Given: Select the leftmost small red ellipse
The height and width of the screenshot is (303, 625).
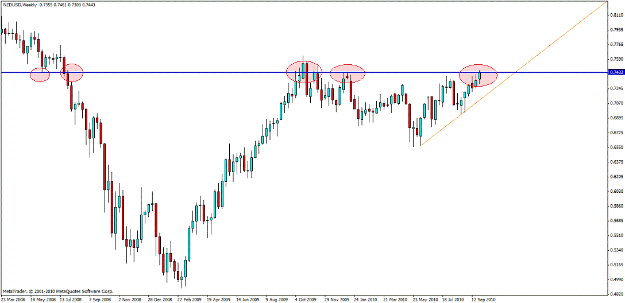Looking at the screenshot, I should [40, 75].
